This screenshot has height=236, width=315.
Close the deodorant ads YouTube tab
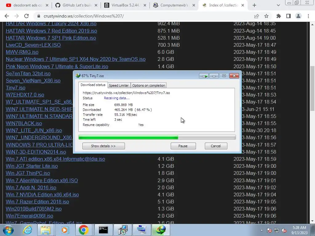coord(47,5)
